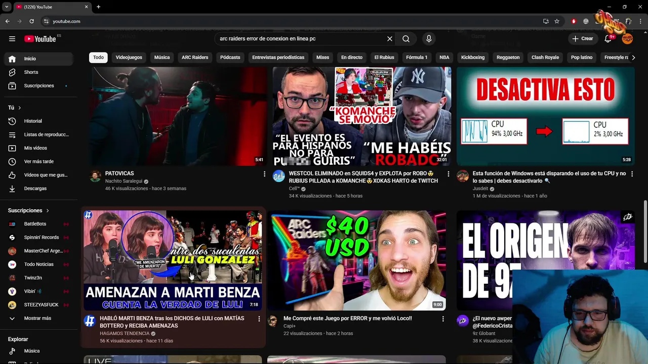Open a new browser tab
Screen dimensions: 648x364
pyautogui.click(x=98, y=7)
